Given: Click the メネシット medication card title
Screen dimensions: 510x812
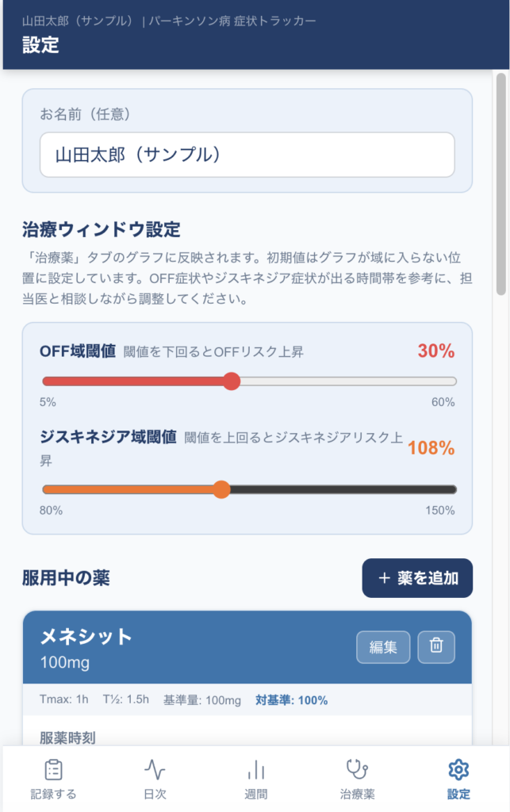Looking at the screenshot, I should pos(86,637).
